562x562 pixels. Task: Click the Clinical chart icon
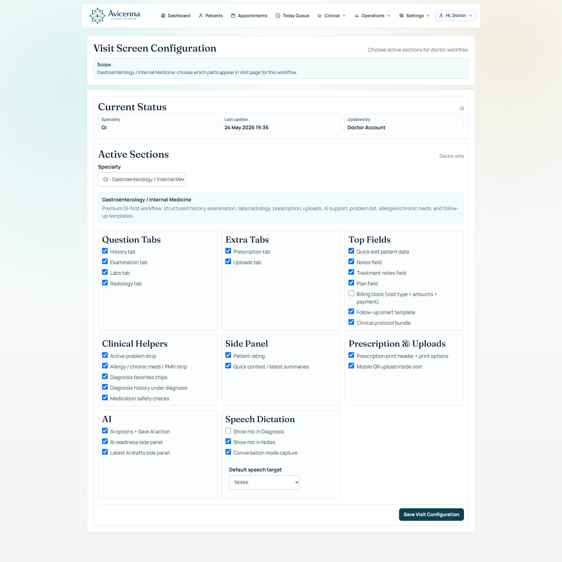point(320,16)
